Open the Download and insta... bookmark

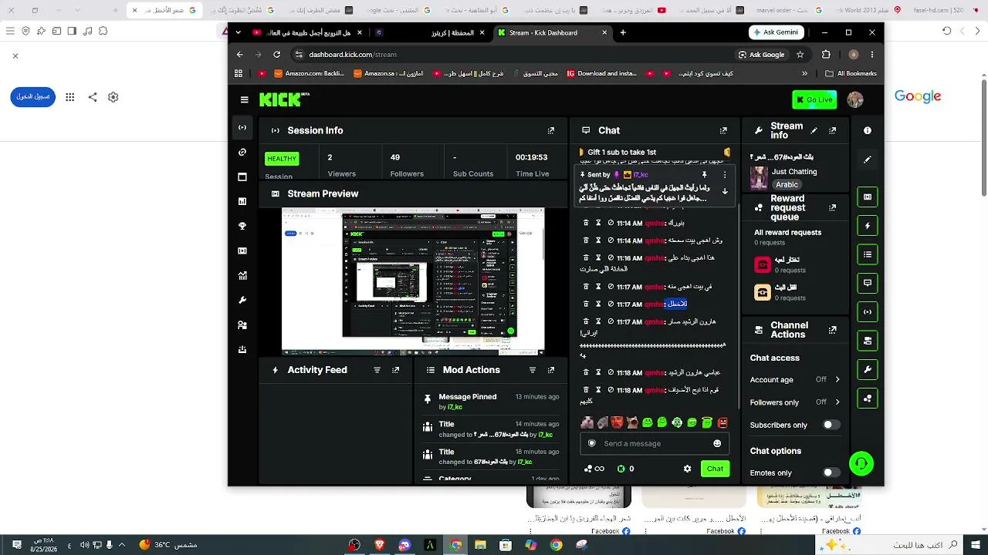602,74
